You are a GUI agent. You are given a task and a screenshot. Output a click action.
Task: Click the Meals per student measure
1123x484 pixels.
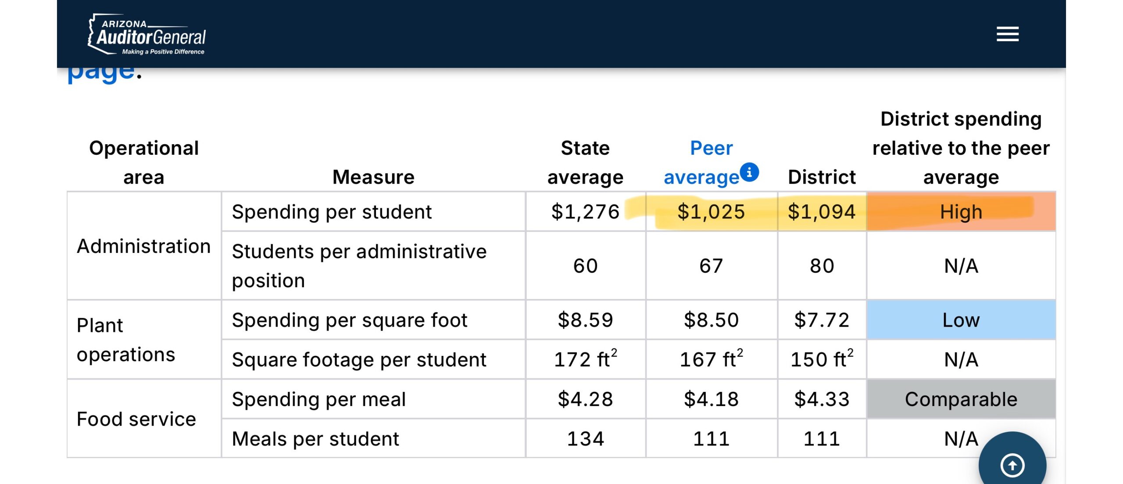(x=315, y=439)
